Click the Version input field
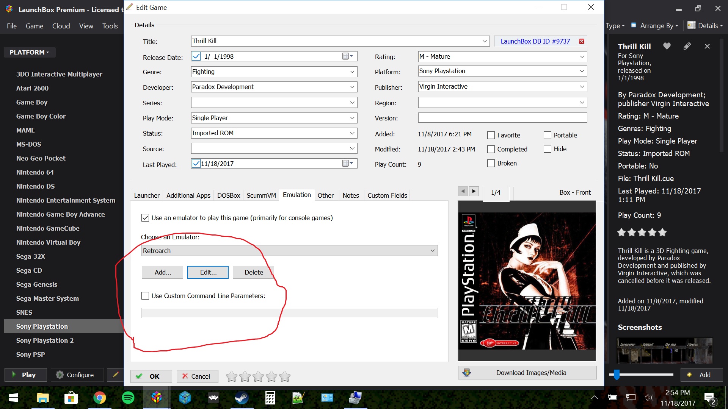Screen dimensions: 728x409 coord(502,118)
